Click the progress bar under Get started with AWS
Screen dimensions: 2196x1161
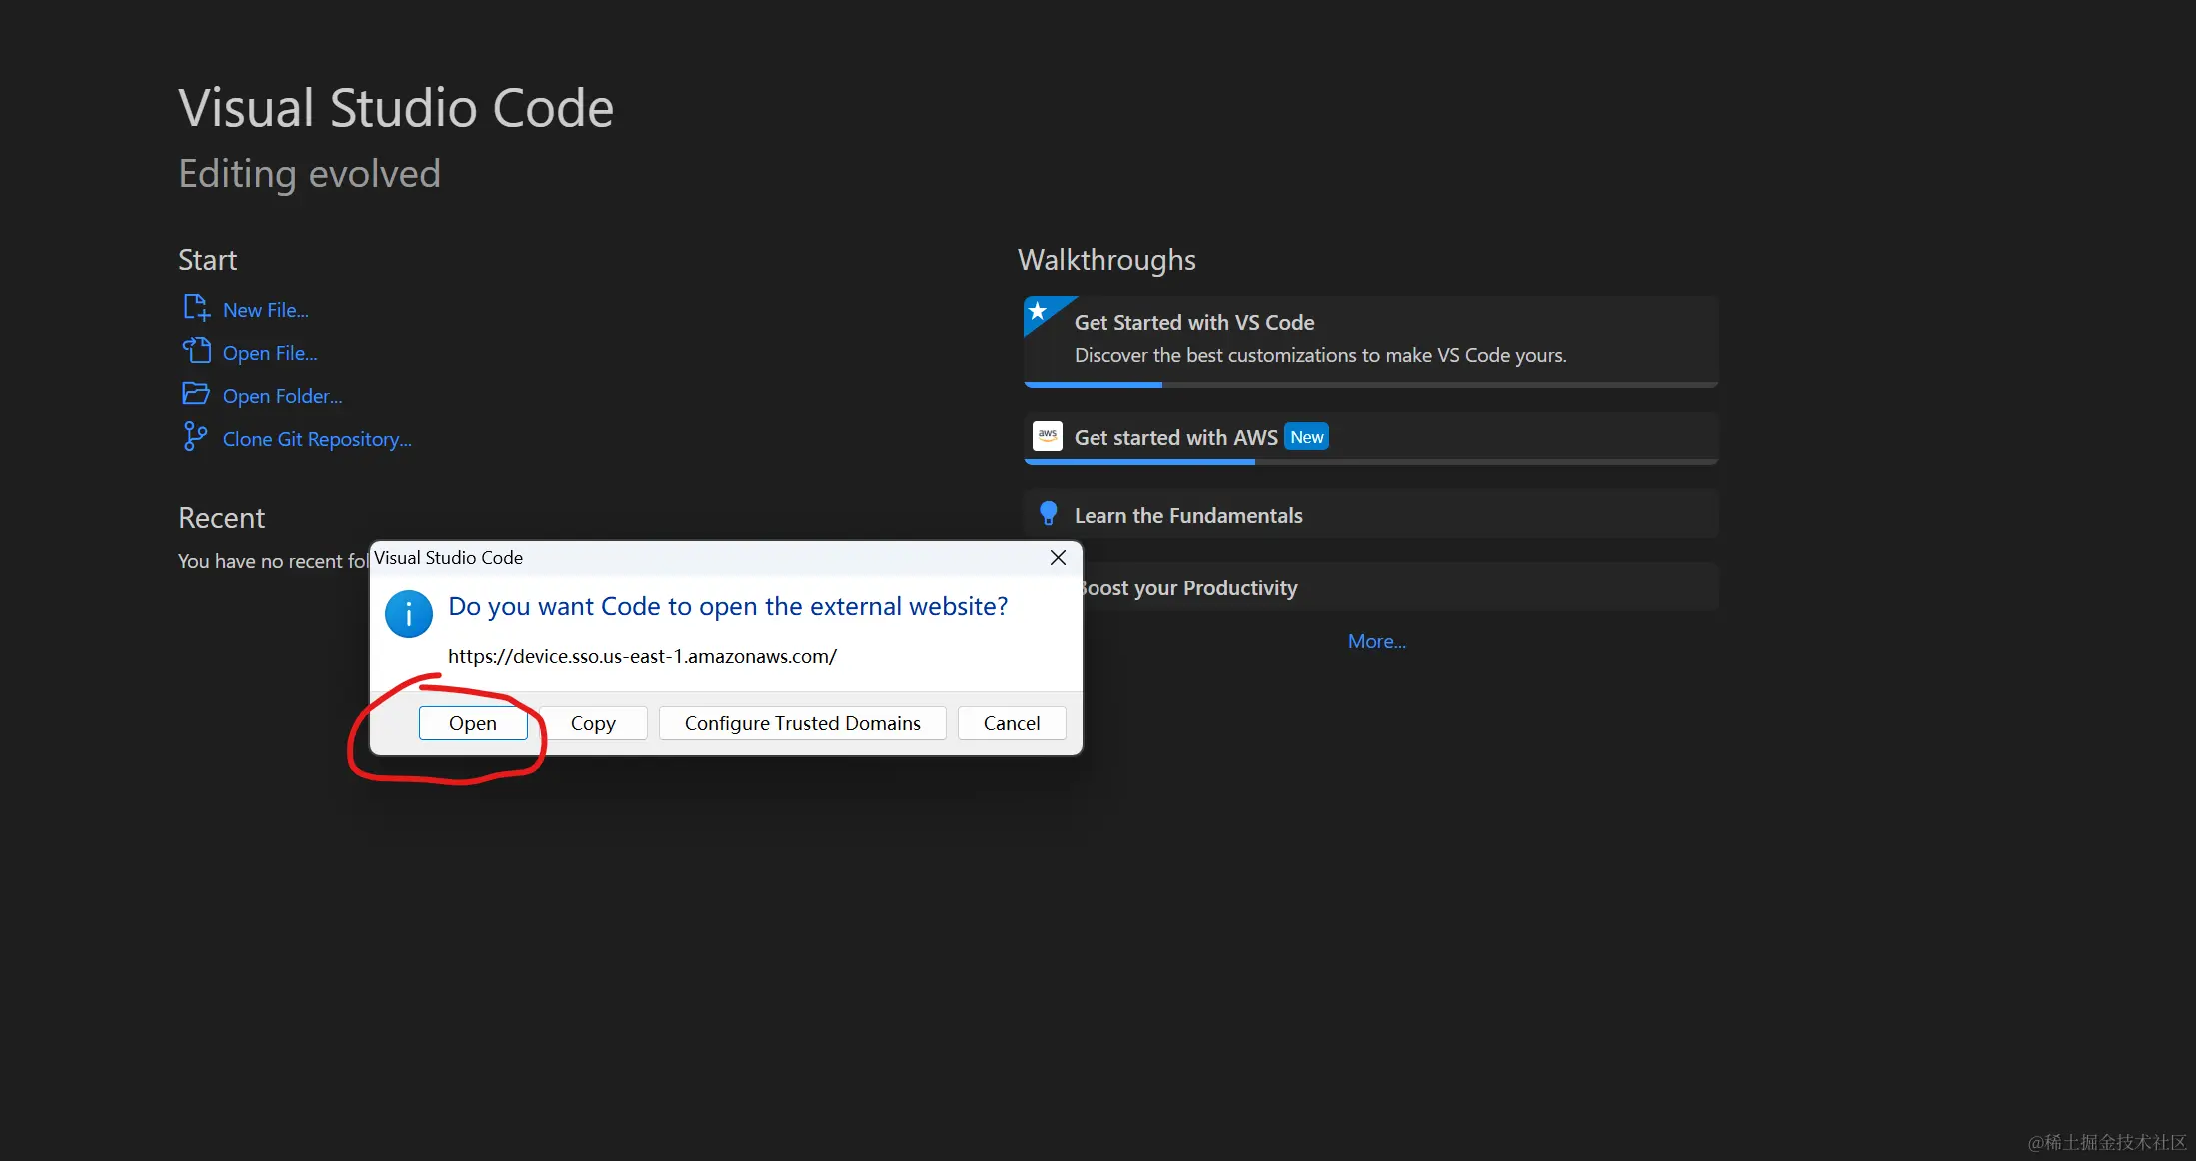click(1370, 462)
